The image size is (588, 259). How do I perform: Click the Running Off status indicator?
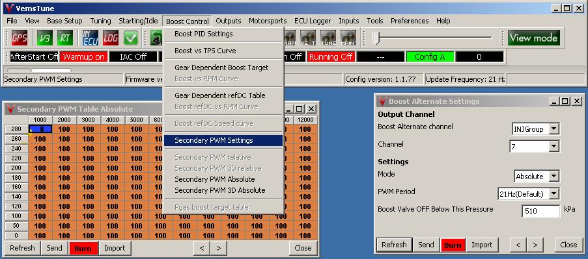[331, 57]
